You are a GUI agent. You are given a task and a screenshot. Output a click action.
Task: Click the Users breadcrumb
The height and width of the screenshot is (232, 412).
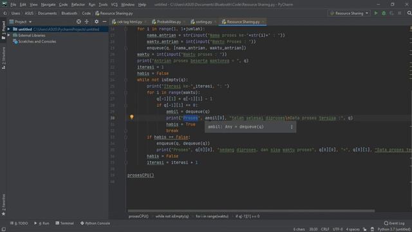tap(15, 13)
